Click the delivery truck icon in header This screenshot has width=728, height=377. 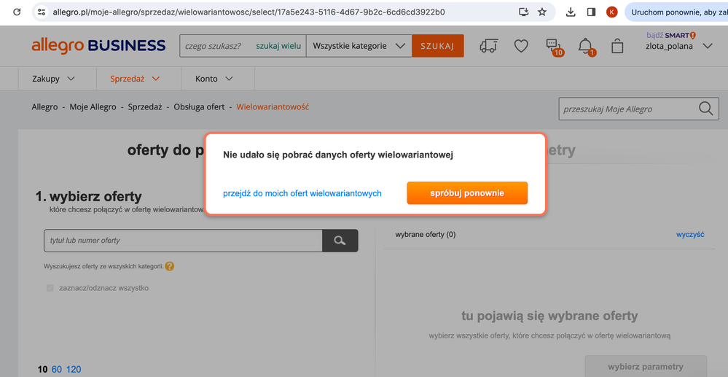pyautogui.click(x=488, y=46)
